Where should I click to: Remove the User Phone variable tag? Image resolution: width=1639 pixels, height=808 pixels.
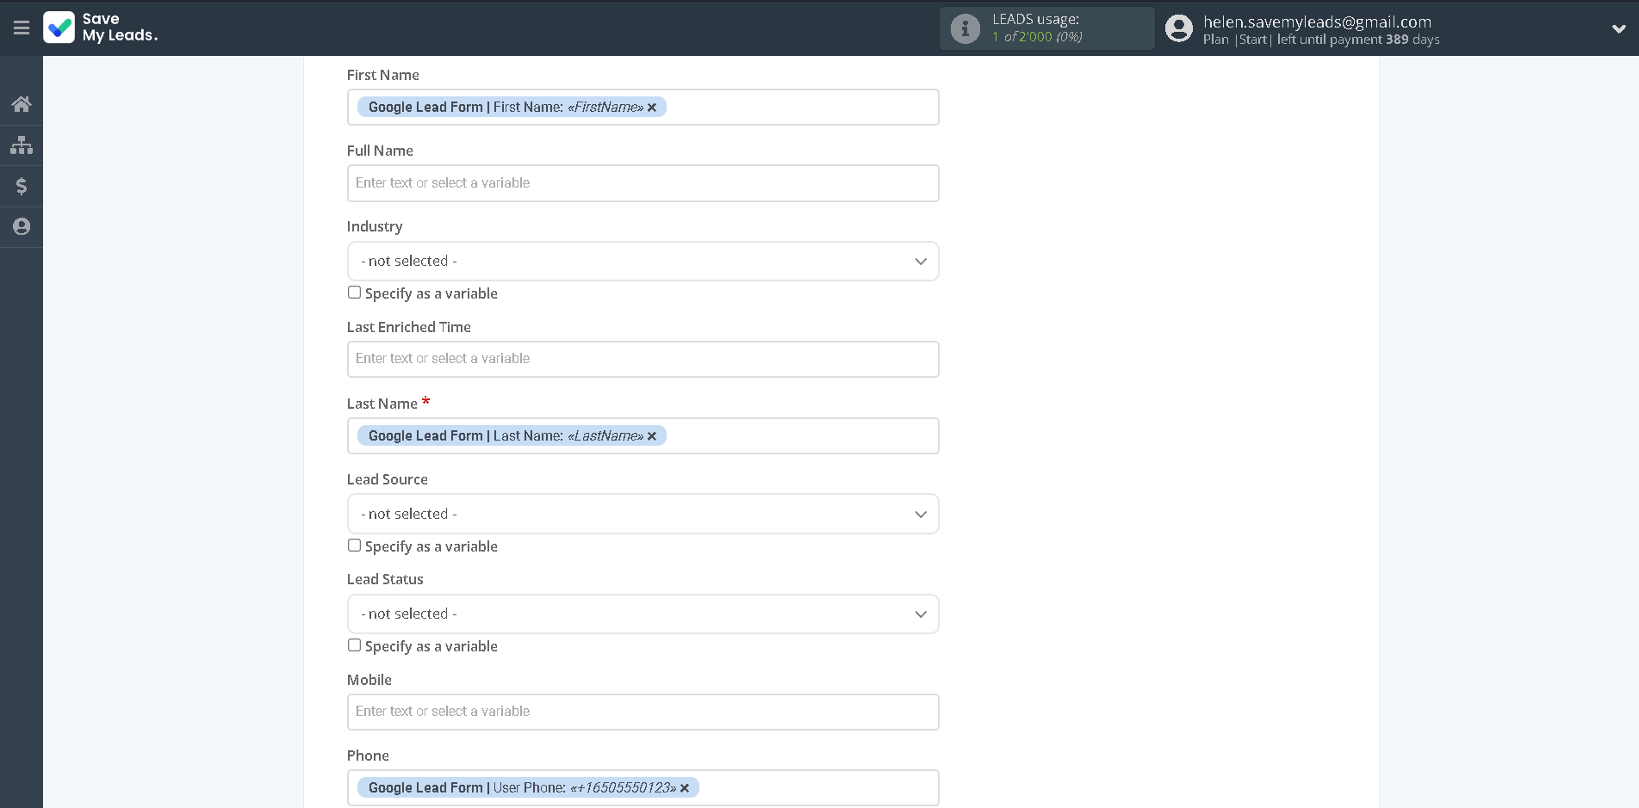click(x=685, y=788)
